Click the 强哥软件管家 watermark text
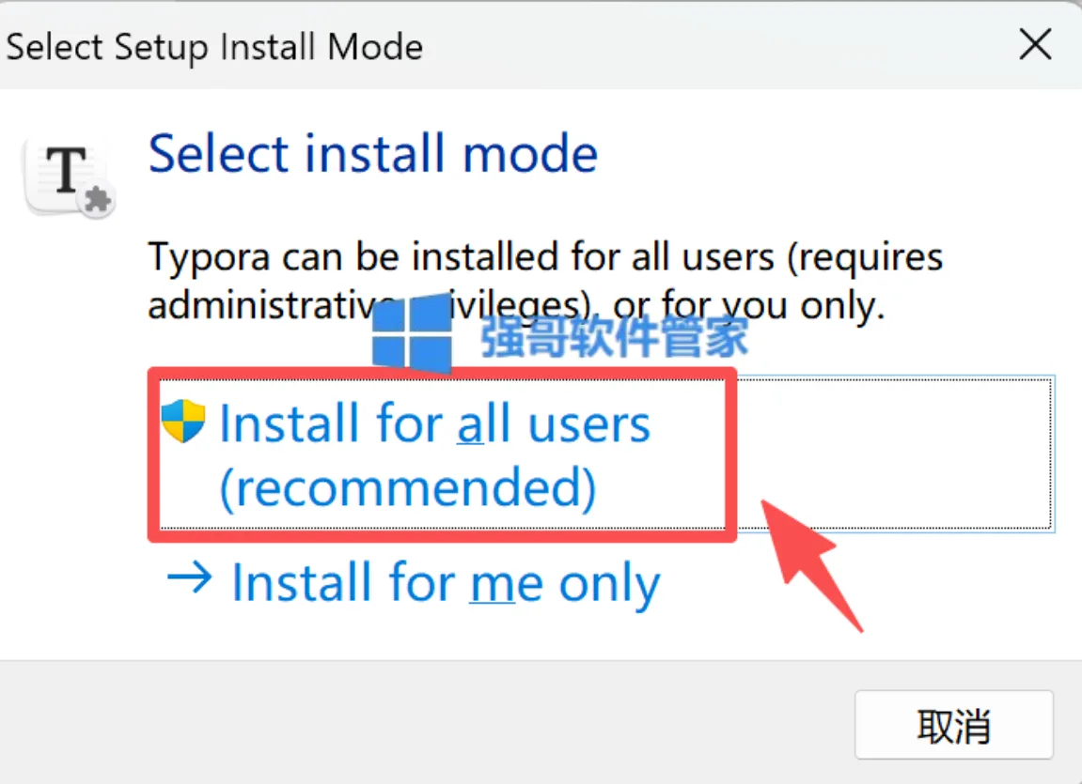The width and height of the screenshot is (1082, 784). point(614,336)
